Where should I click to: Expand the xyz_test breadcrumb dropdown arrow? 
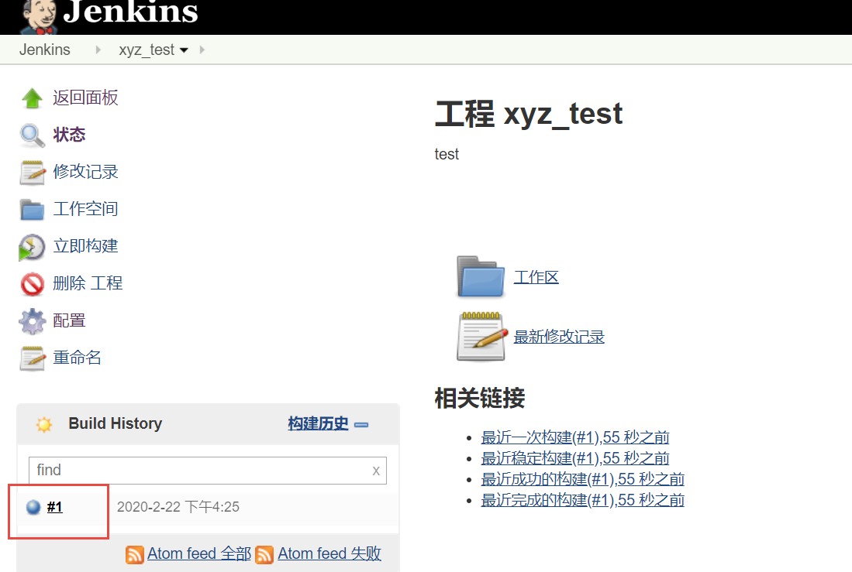click(x=184, y=50)
